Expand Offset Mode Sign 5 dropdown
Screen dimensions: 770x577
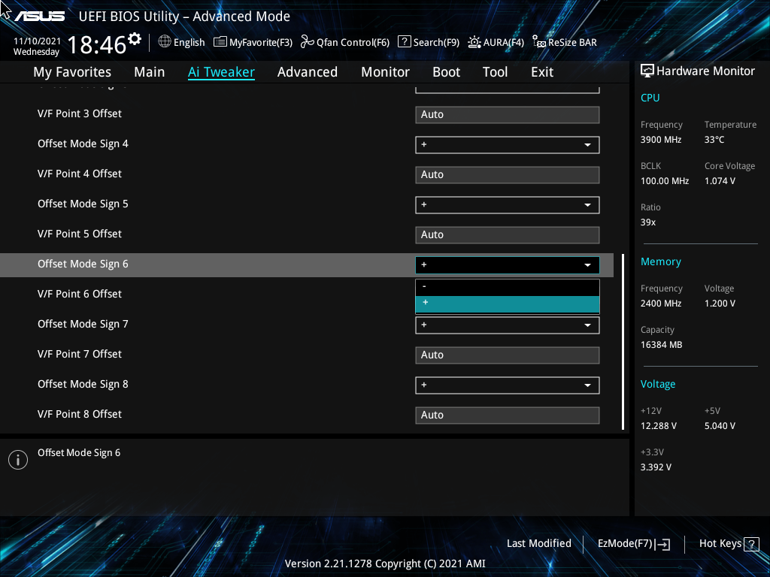[508, 205]
